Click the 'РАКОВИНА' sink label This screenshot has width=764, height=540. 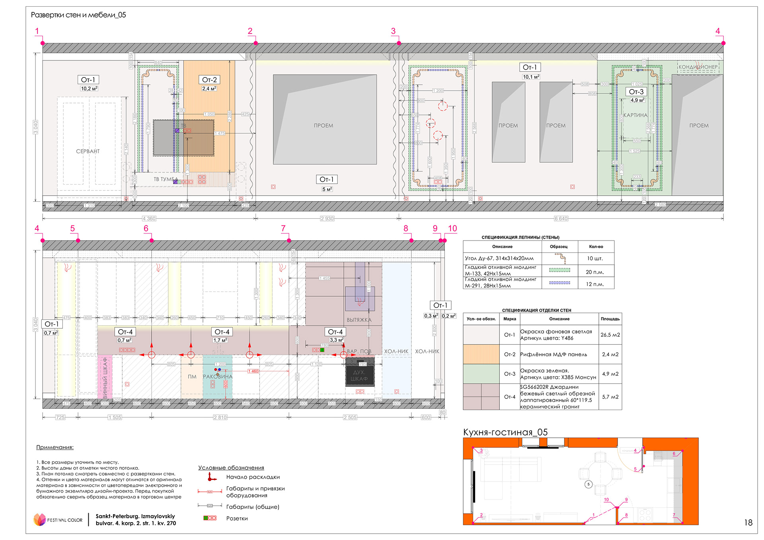click(x=218, y=377)
